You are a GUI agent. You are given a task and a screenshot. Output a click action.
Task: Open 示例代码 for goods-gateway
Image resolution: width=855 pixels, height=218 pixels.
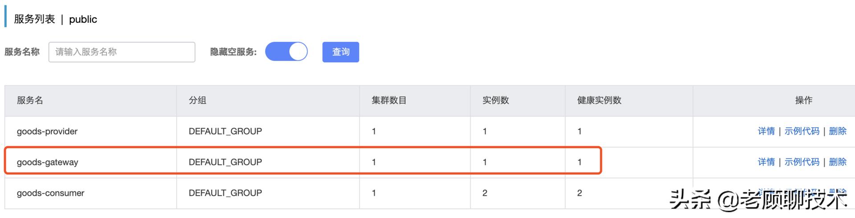(802, 162)
